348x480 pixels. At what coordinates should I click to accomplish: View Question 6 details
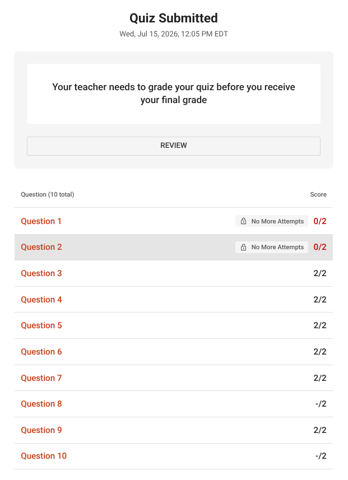point(41,352)
